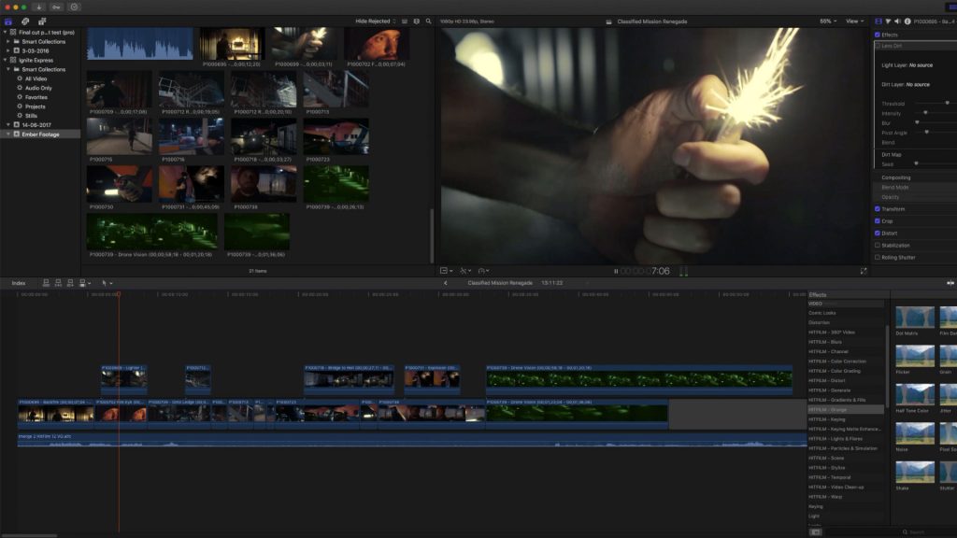Disable the Transform checkbox

coord(877,209)
